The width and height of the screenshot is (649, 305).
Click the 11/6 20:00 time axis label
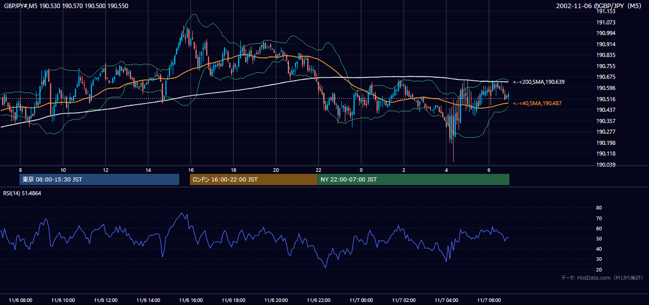(276, 300)
